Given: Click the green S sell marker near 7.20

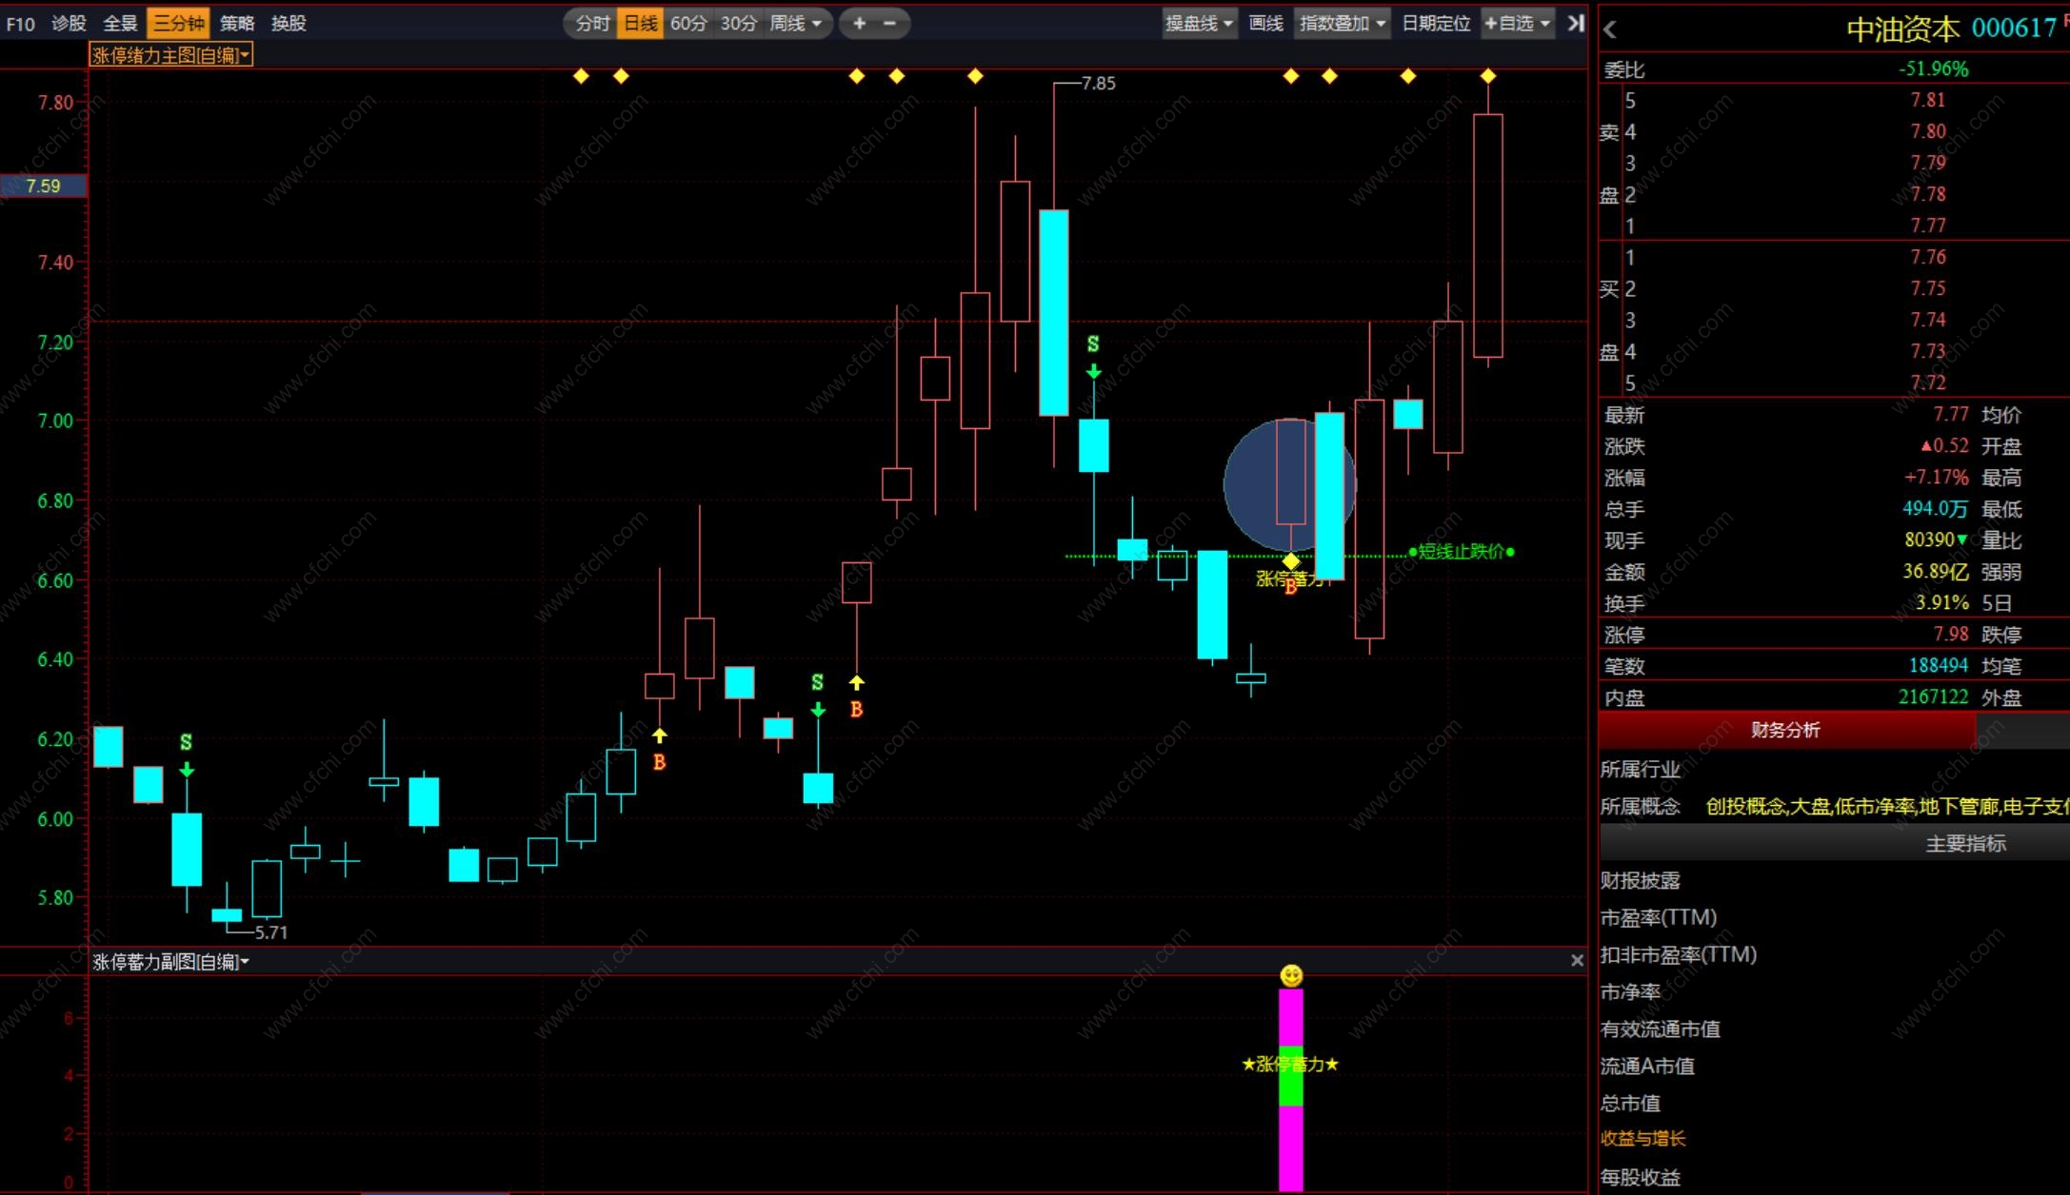Looking at the screenshot, I should pos(1093,344).
